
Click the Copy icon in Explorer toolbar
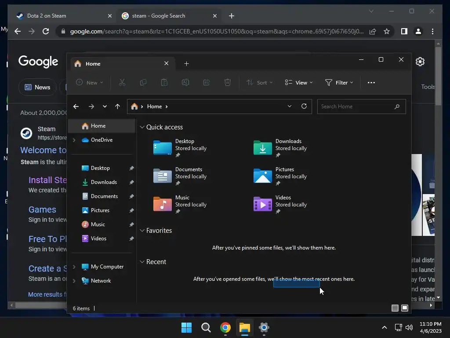tap(143, 83)
